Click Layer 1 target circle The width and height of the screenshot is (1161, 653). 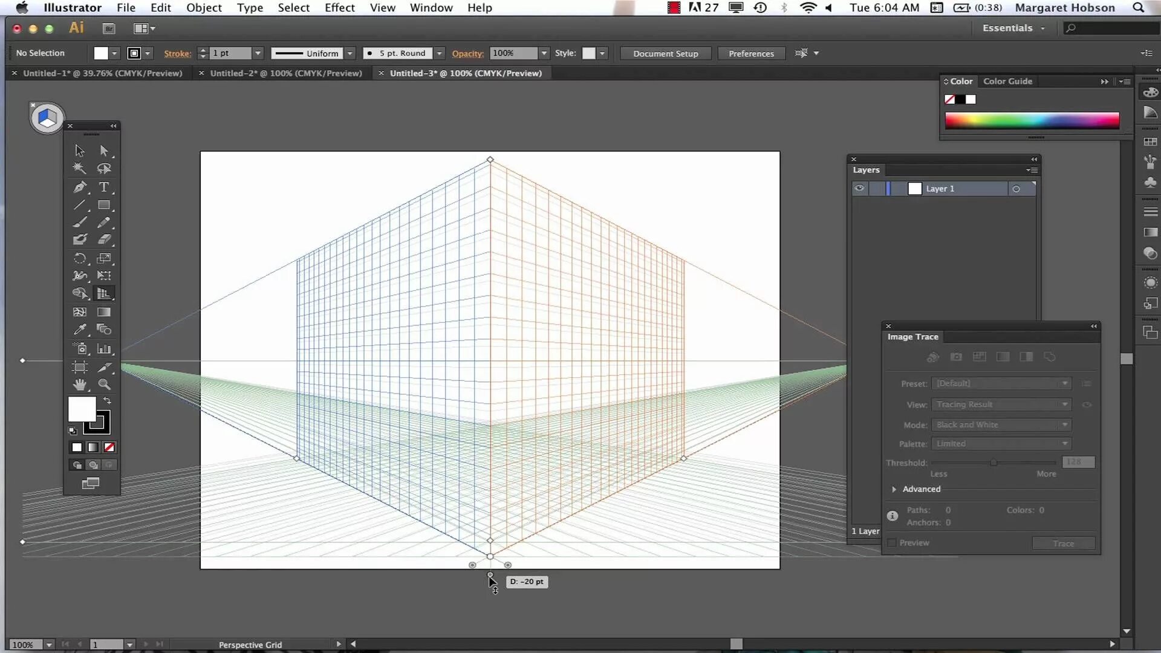1016,189
